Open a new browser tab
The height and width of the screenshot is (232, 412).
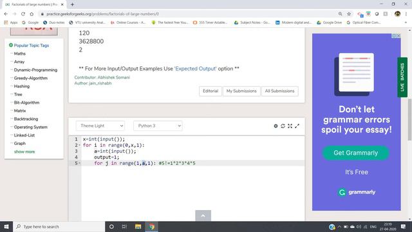coord(72,5)
